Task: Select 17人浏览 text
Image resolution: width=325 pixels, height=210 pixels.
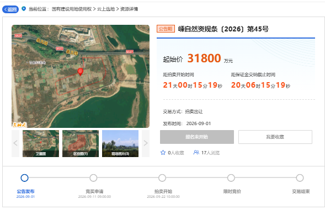Action: 210,153
